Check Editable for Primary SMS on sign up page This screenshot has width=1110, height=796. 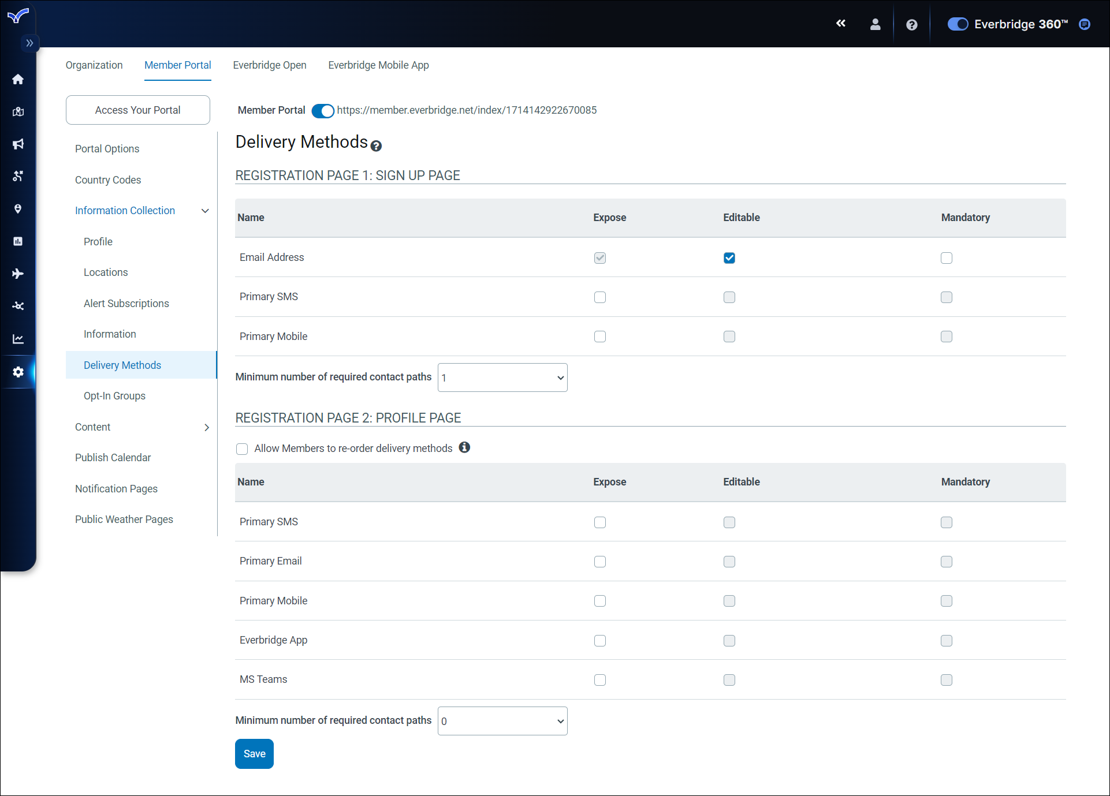click(x=729, y=297)
